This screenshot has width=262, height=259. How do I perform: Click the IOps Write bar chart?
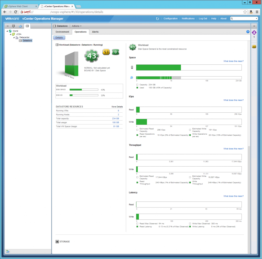coord(189,122)
